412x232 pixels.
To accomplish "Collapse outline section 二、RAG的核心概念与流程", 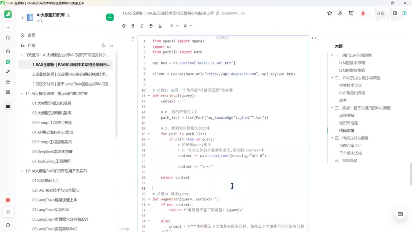I will coord(332,78).
